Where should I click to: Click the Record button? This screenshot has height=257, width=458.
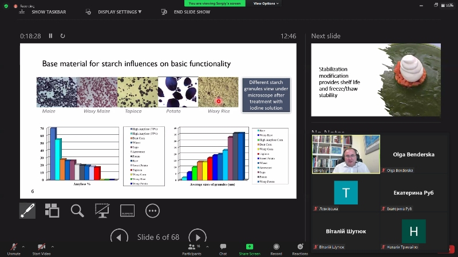[x=277, y=250]
